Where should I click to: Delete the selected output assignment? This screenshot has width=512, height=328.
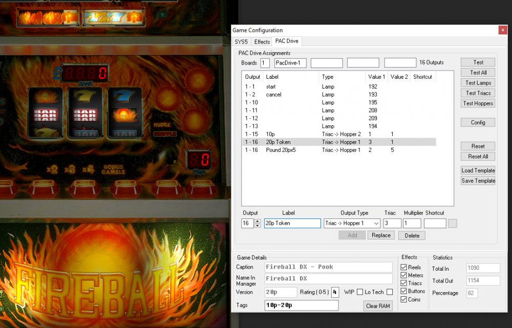coord(412,235)
